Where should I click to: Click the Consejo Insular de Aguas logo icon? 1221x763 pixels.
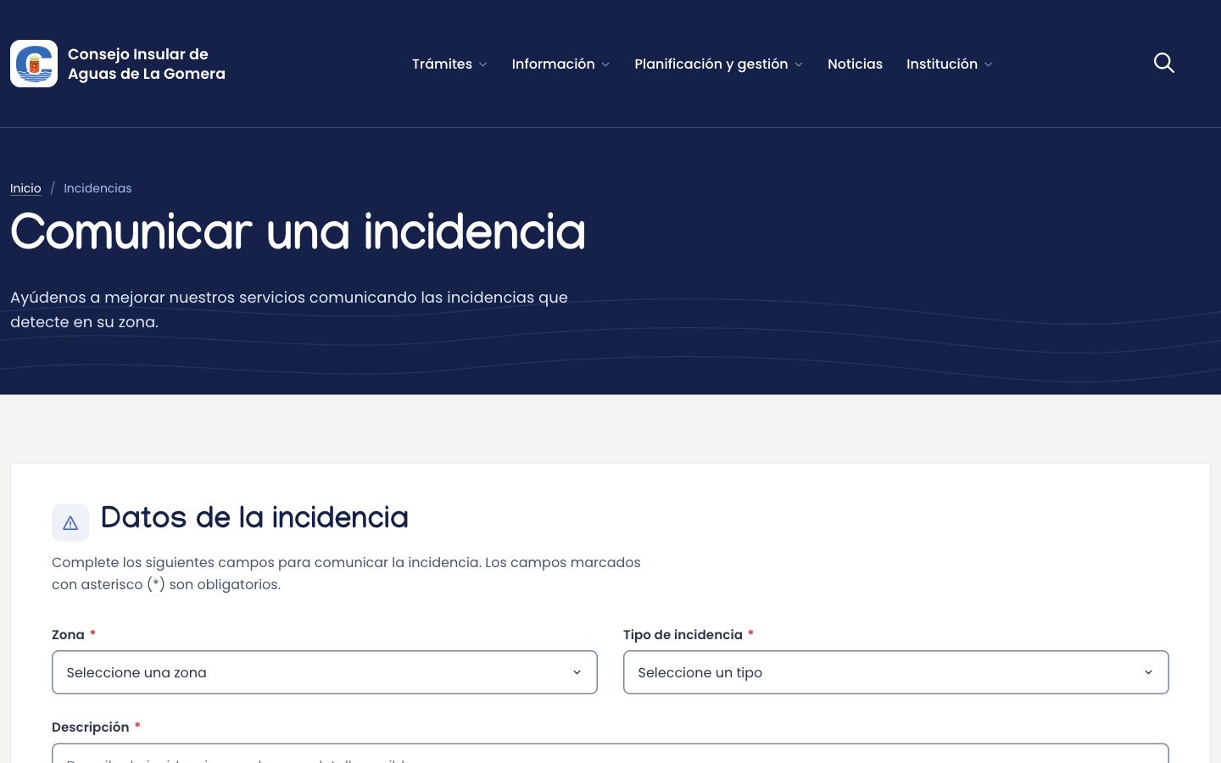click(34, 64)
